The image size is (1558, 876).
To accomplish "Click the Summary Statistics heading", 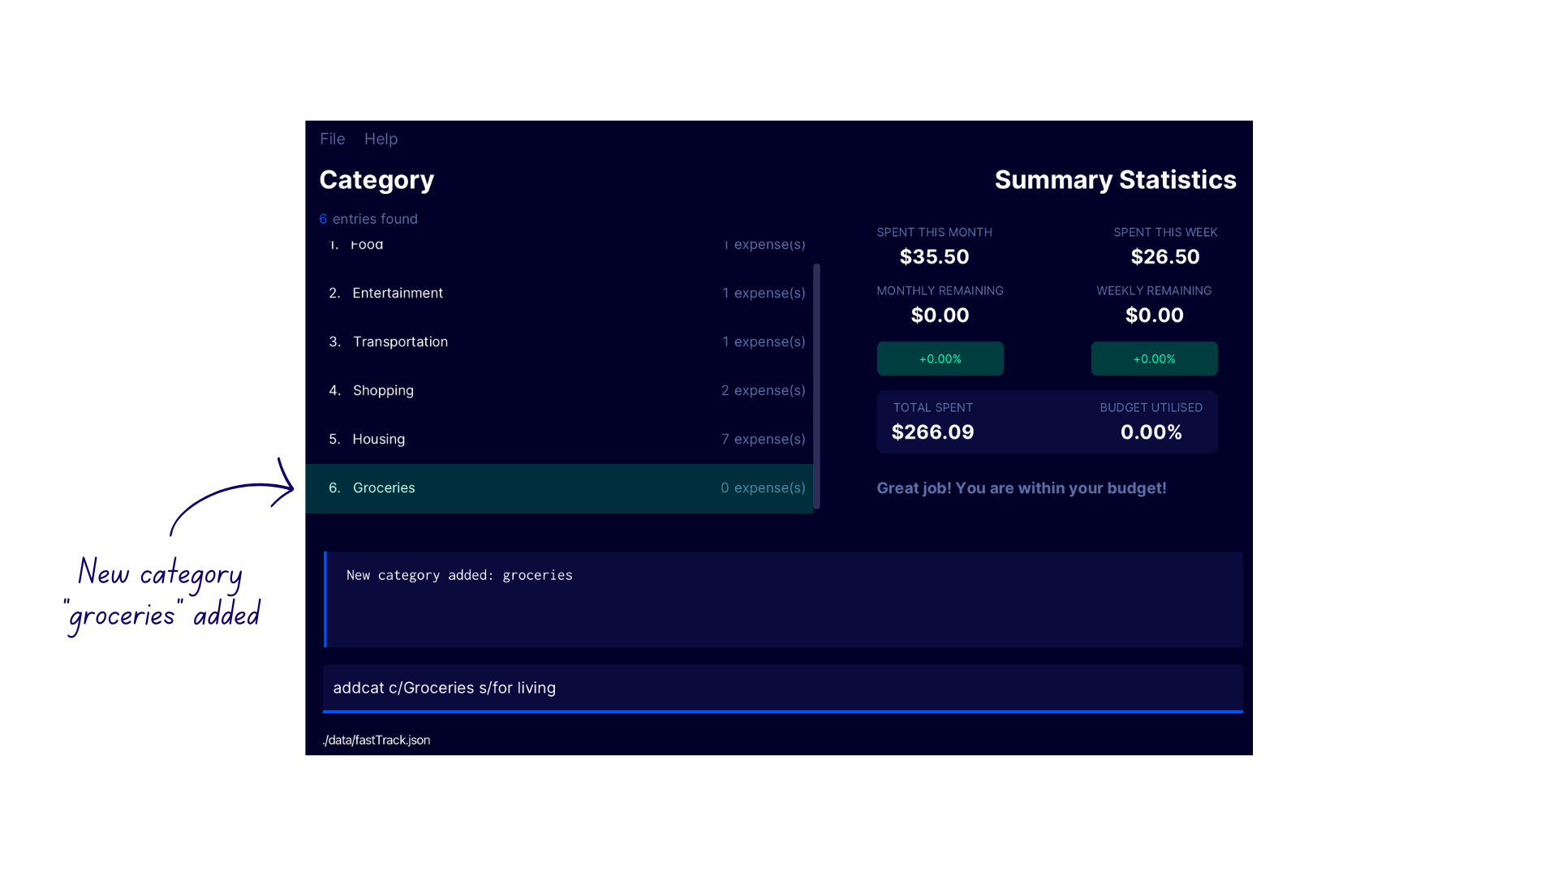I will (x=1115, y=179).
